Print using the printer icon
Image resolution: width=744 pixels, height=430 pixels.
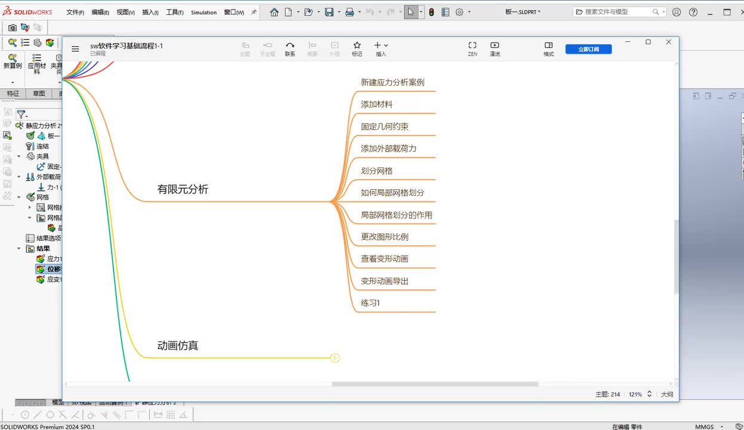click(350, 12)
